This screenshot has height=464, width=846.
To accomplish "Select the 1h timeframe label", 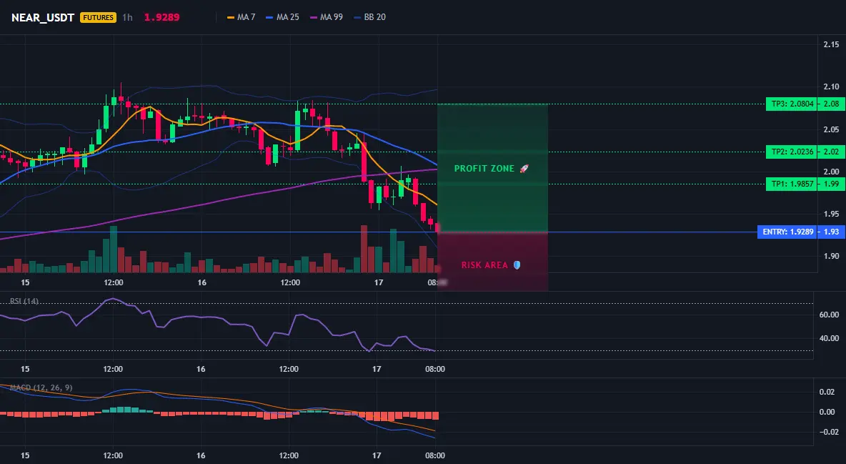I will (x=127, y=17).
